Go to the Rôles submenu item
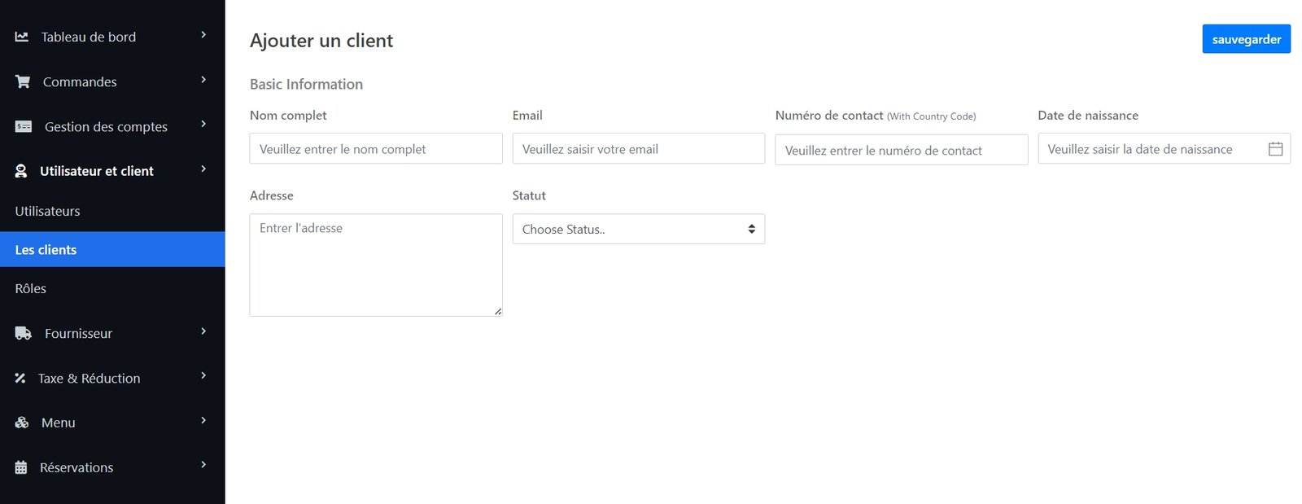This screenshot has width=1302, height=504. tap(31, 288)
